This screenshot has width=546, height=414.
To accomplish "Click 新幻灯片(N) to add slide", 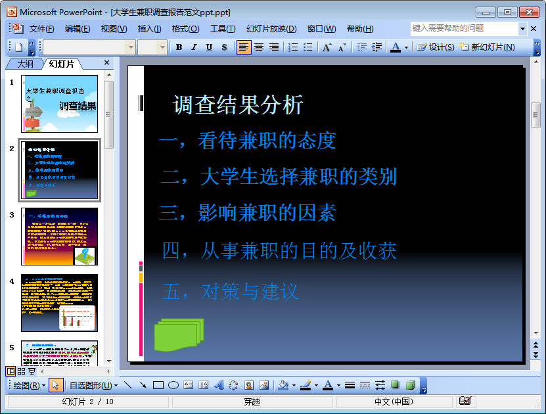I will (487, 47).
